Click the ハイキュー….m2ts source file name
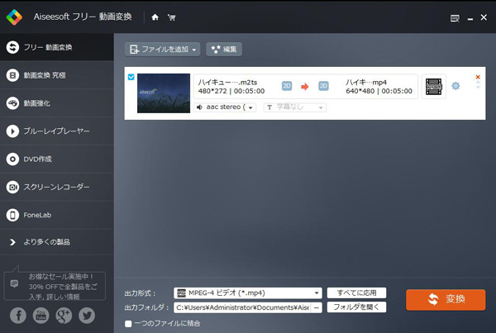This screenshot has height=333, width=496. 227,83
